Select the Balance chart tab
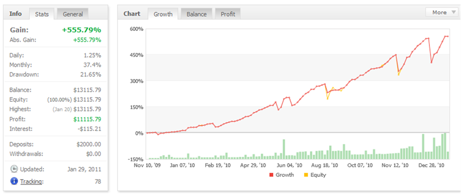 pos(196,14)
